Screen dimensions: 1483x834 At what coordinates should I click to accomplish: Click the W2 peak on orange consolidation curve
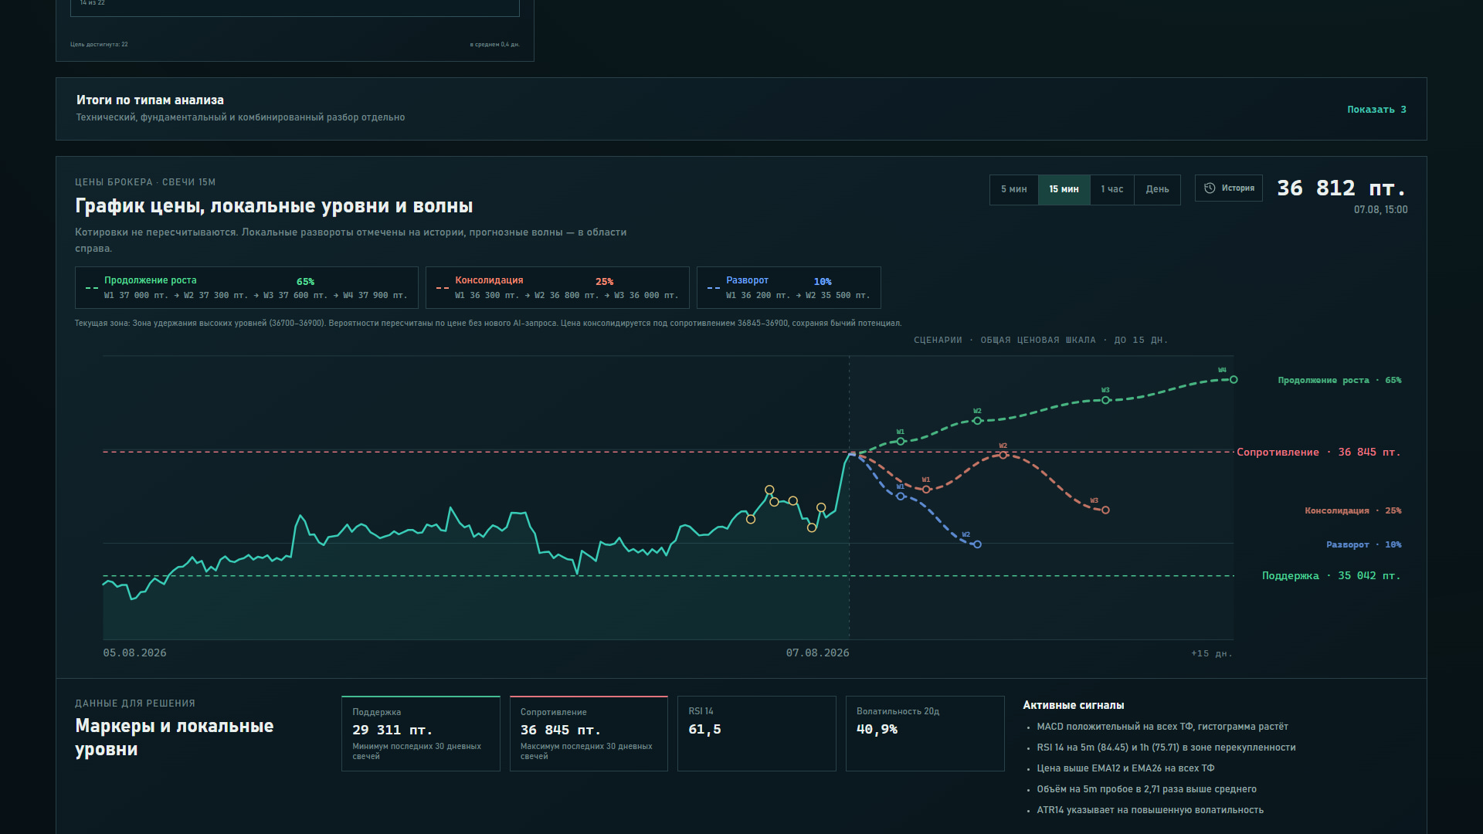(1003, 456)
